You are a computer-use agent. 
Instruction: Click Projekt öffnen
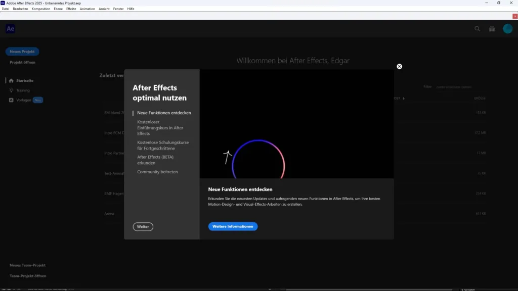pos(22,62)
